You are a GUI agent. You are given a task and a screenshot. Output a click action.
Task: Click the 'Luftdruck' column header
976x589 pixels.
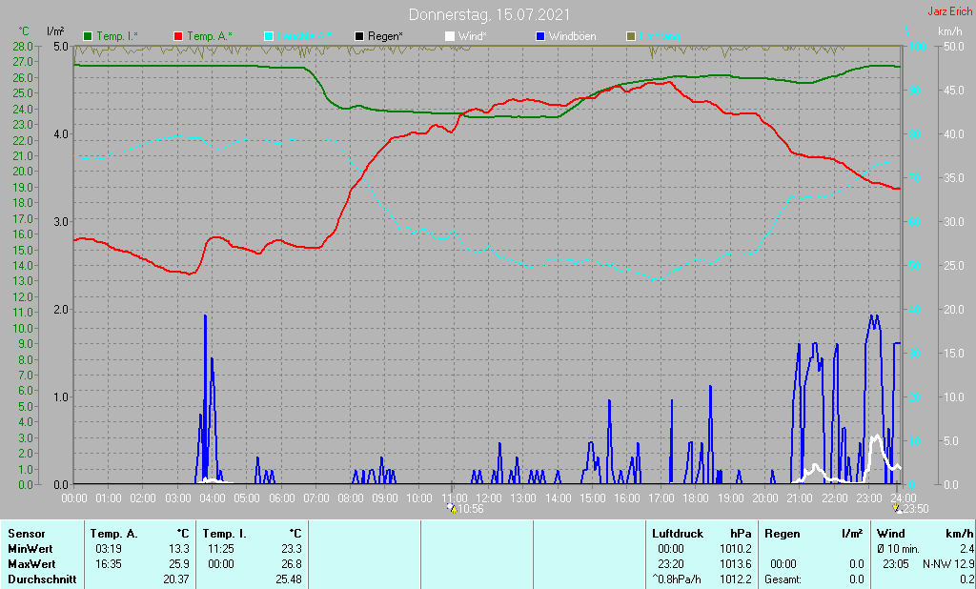[x=678, y=534]
